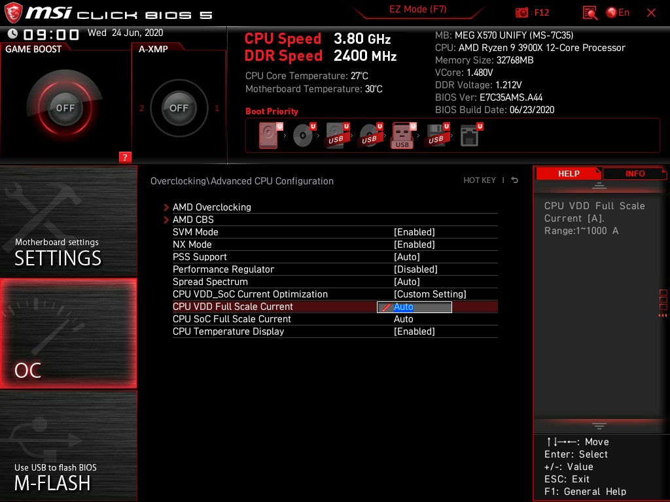The image size is (670, 502).
Task: Open the OC section
Action: coord(68,333)
